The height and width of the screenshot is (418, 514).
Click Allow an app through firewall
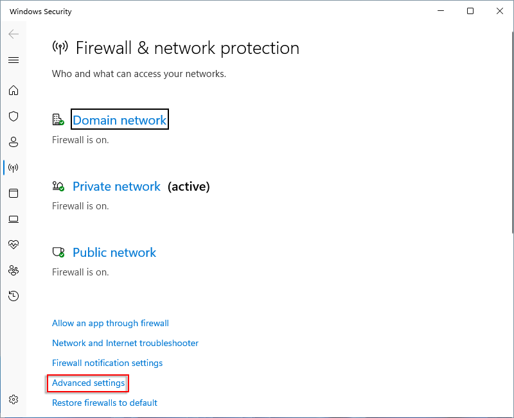click(110, 324)
